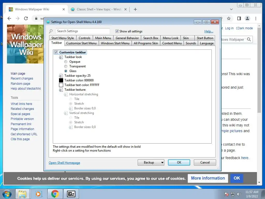The width and height of the screenshot is (265, 199).
Task: Open the Open-Shell Homepage link
Action: pos(64,163)
